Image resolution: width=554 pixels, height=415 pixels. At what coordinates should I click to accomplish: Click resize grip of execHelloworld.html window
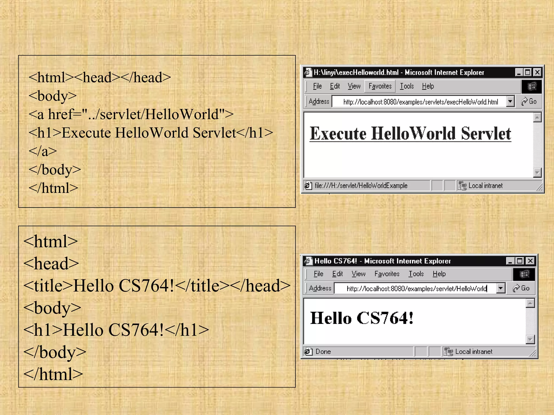point(539,188)
